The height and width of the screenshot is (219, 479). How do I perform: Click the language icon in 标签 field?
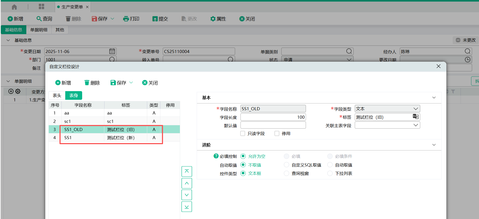coord(416,117)
